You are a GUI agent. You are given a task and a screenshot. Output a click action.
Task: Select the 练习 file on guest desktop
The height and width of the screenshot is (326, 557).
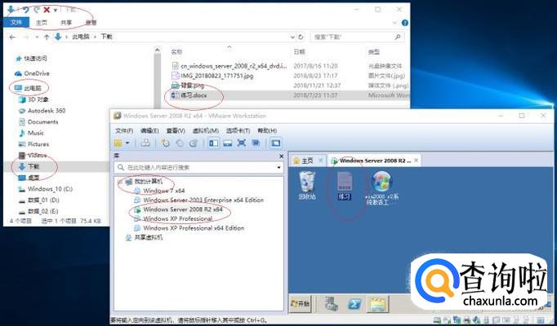tap(345, 186)
